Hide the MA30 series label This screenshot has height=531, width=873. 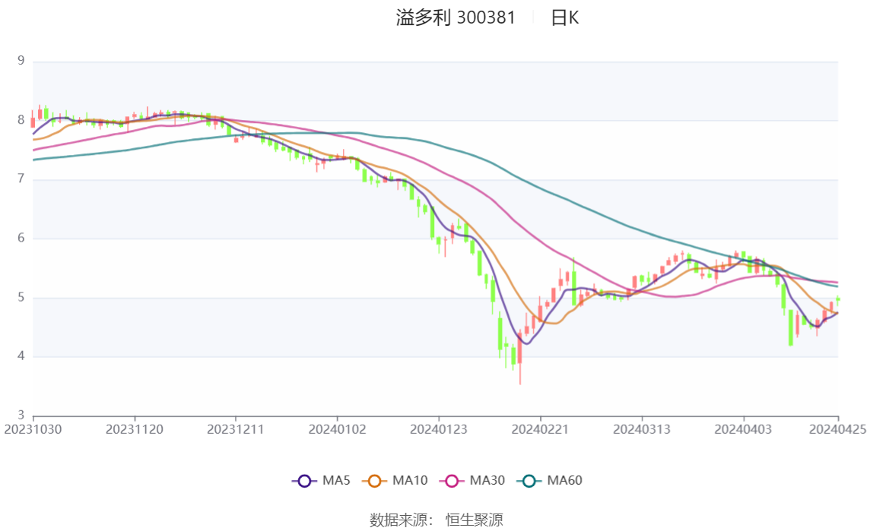[x=487, y=481]
